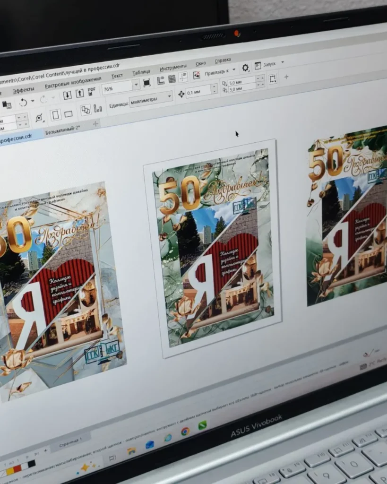The height and width of the screenshot is (484, 387).
Task: Click the Publish to PDF icon
Action: [92, 91]
